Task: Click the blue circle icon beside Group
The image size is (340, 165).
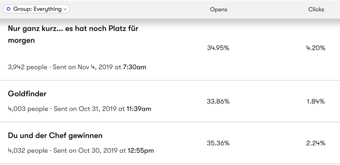Action: click(x=8, y=9)
